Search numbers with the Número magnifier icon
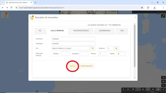Screen dimensions: 166x93 (x=116, y=48)
